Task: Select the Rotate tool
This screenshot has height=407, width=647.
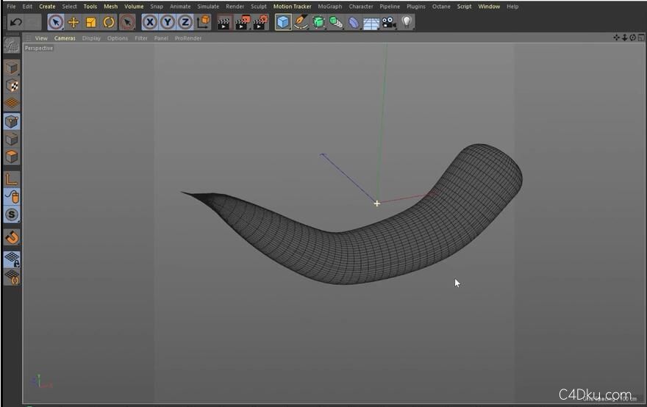Action: [109, 22]
